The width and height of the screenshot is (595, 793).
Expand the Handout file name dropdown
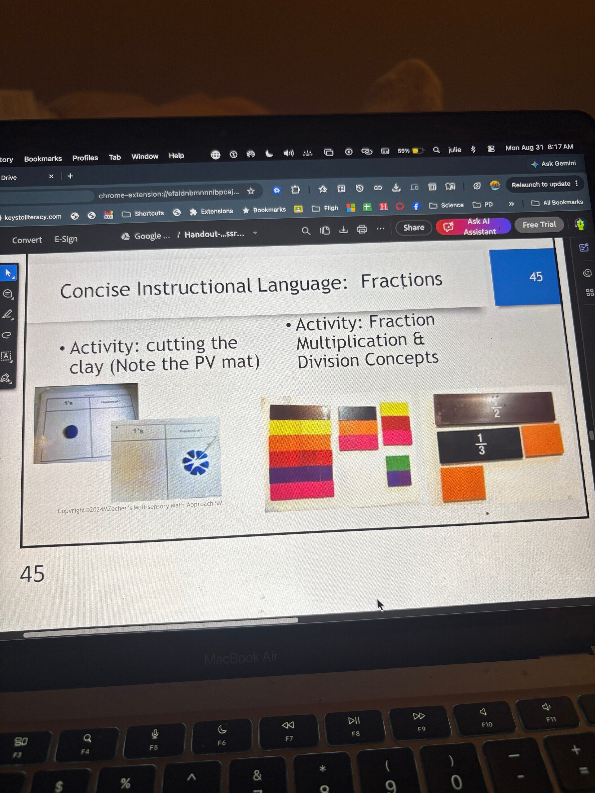[x=255, y=233]
